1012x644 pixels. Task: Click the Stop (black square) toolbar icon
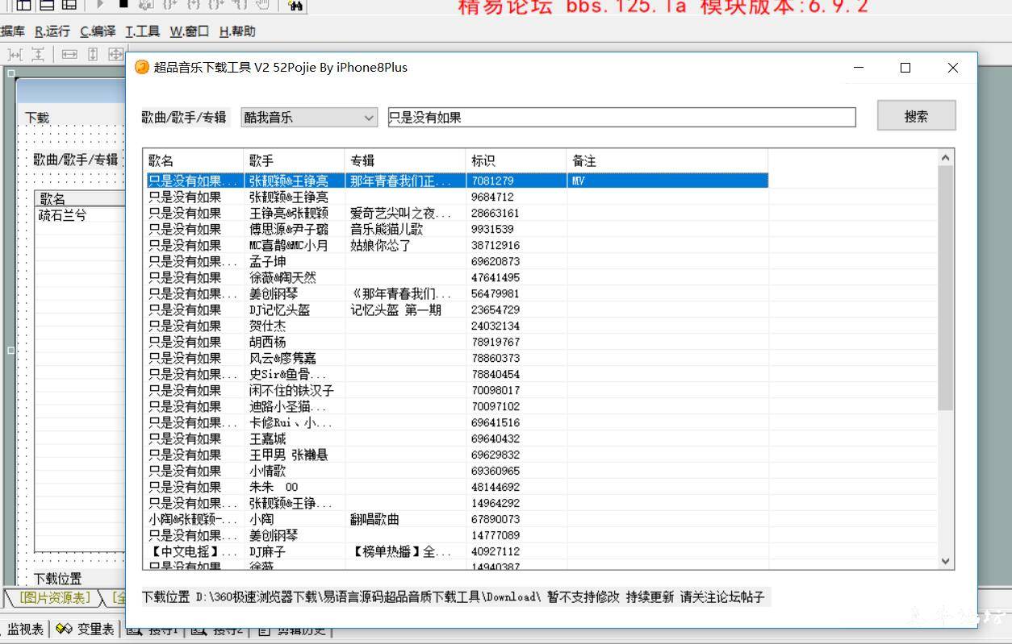click(x=123, y=4)
